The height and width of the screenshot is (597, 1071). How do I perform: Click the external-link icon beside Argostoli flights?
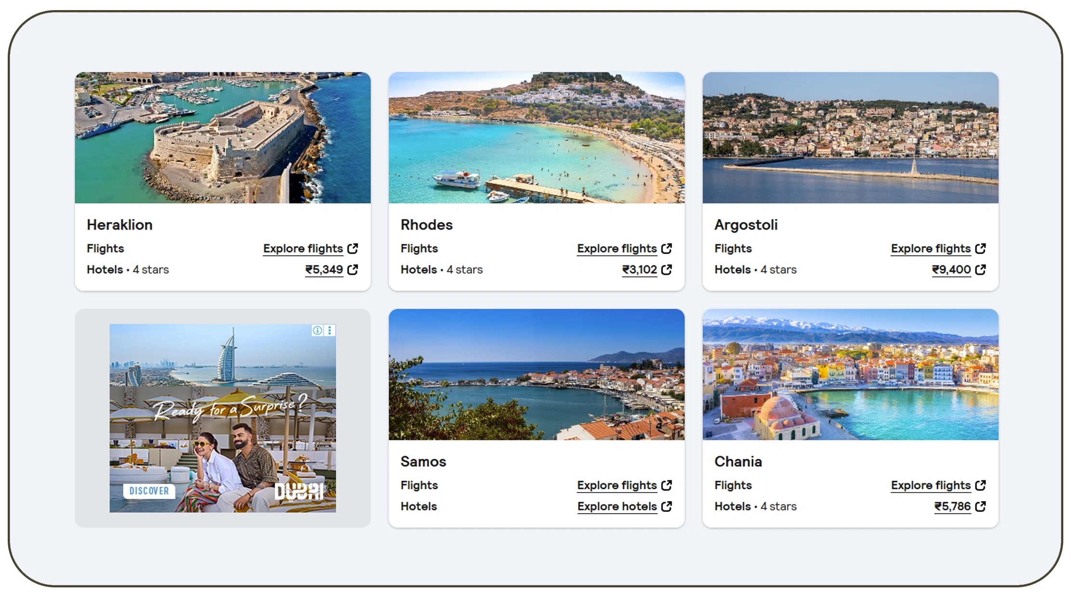click(980, 248)
